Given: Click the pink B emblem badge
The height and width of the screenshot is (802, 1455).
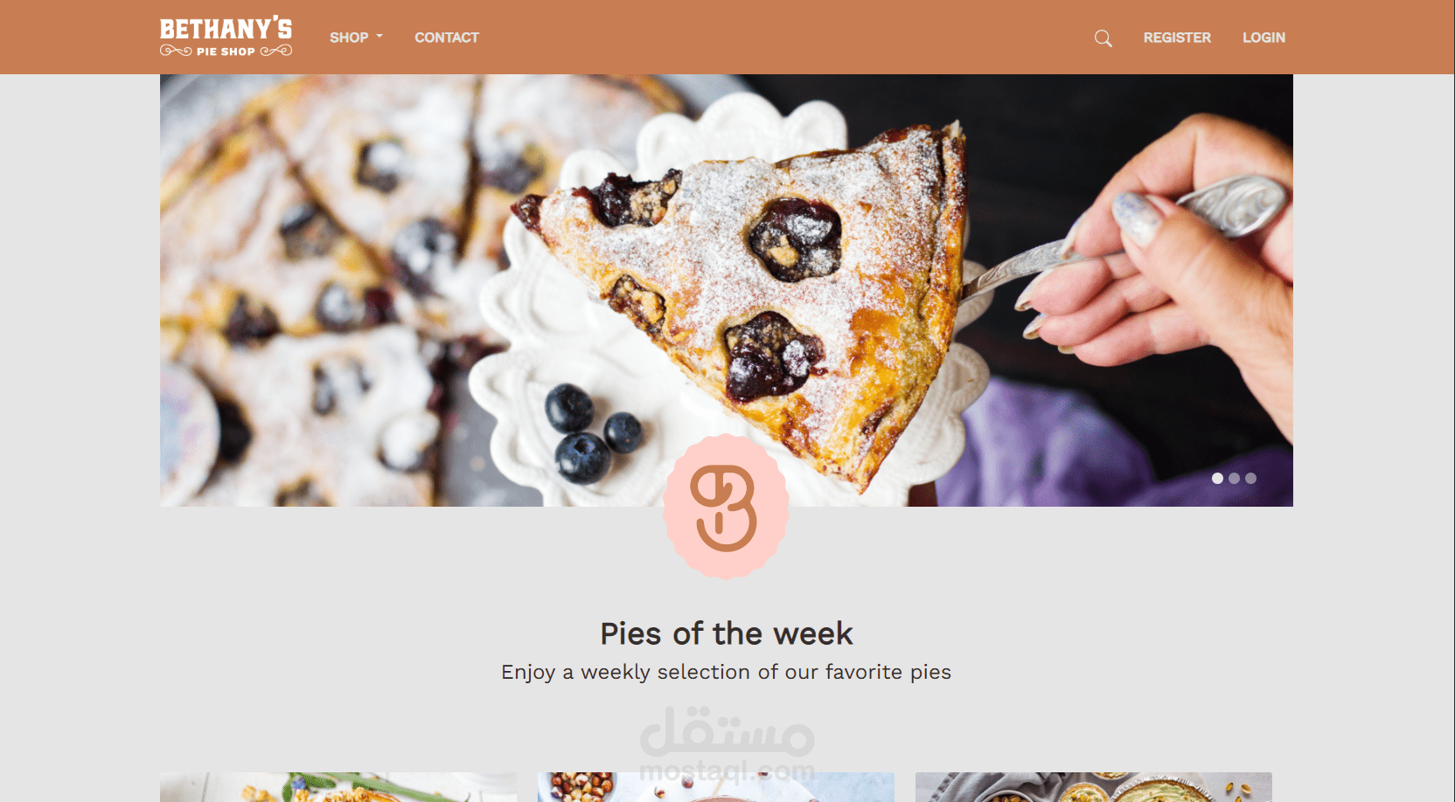Looking at the screenshot, I should point(726,508).
